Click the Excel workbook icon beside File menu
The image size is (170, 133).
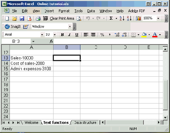(x=6, y=11)
